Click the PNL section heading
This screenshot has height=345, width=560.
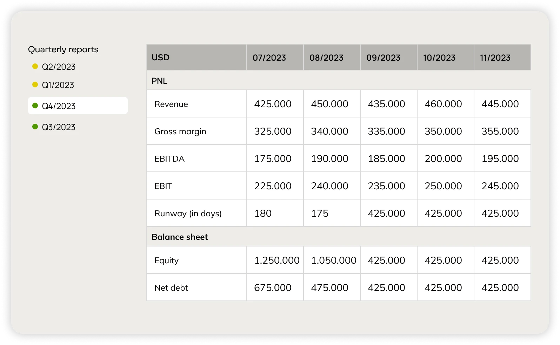(x=159, y=81)
